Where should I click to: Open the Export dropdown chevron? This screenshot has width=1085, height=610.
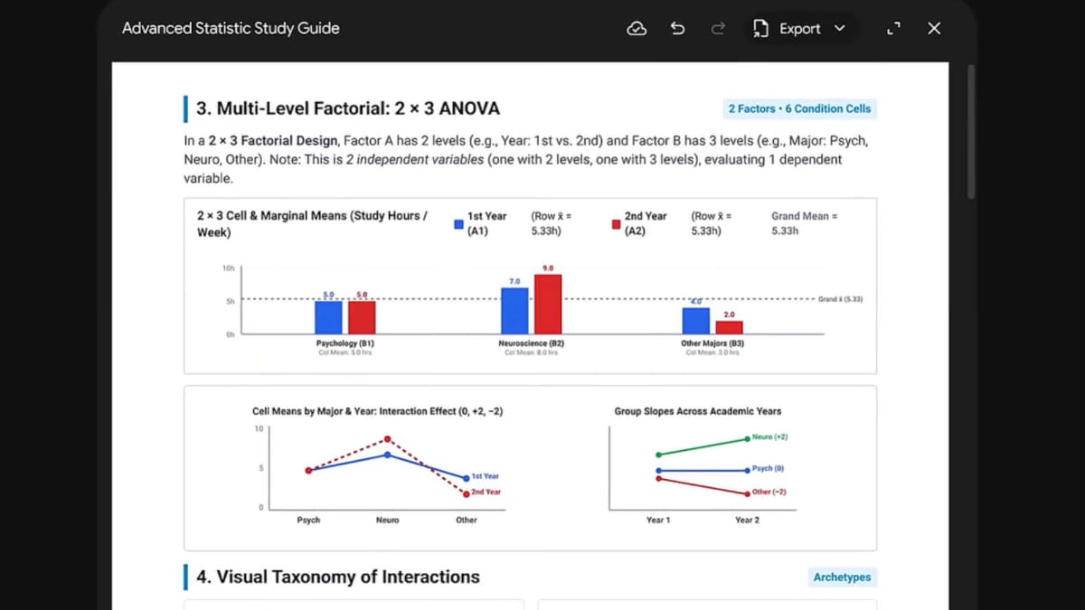839,28
